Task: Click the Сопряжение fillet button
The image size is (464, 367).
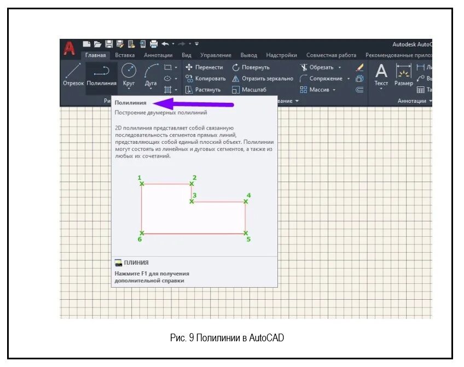Action: (321, 79)
